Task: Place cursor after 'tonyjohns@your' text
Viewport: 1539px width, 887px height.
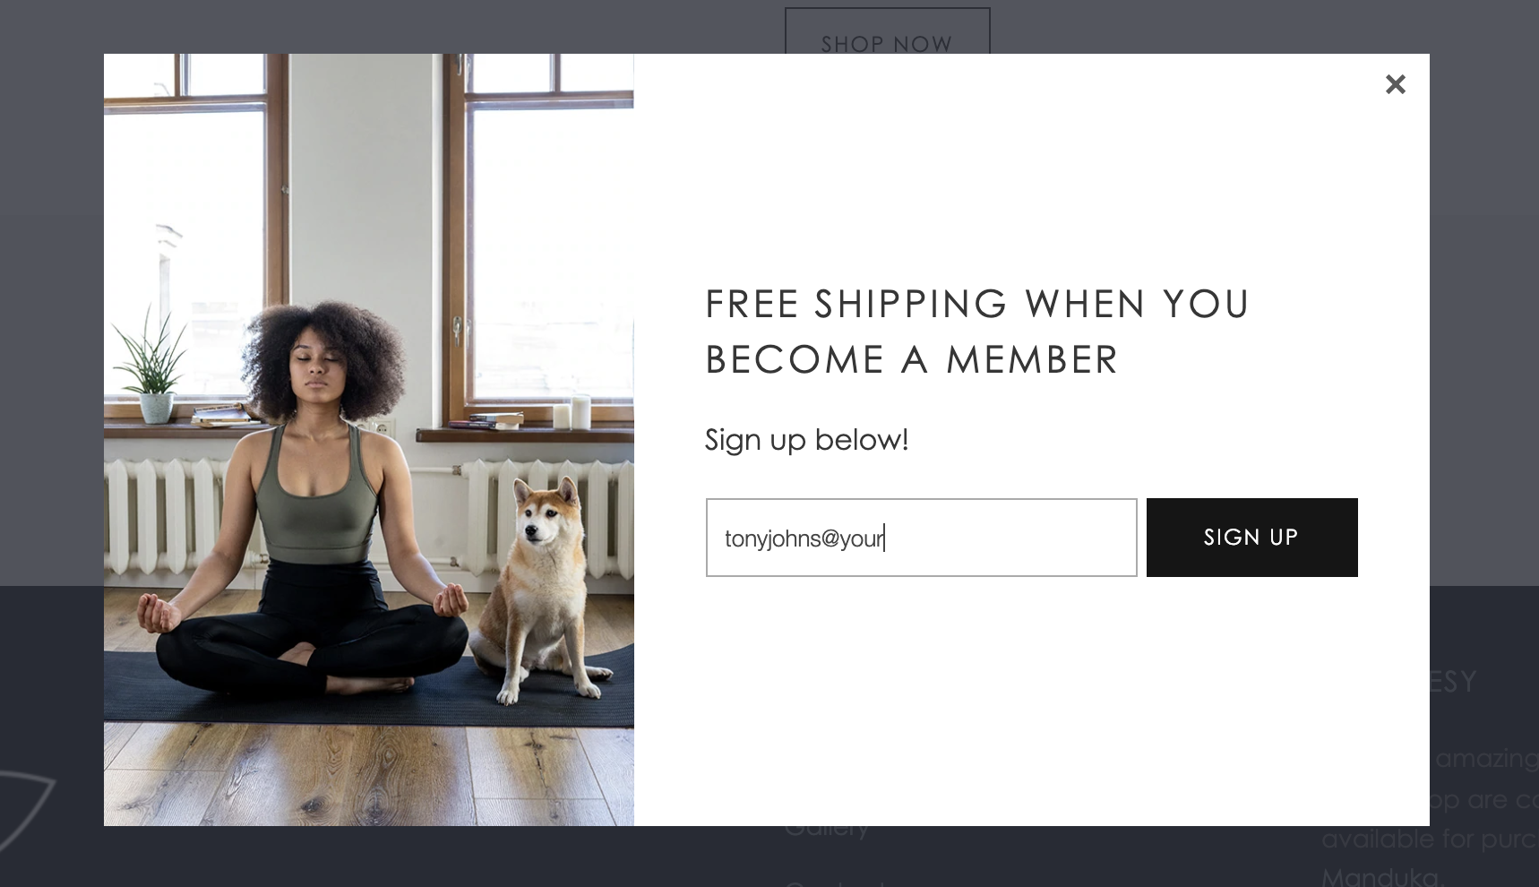Action: click(885, 538)
